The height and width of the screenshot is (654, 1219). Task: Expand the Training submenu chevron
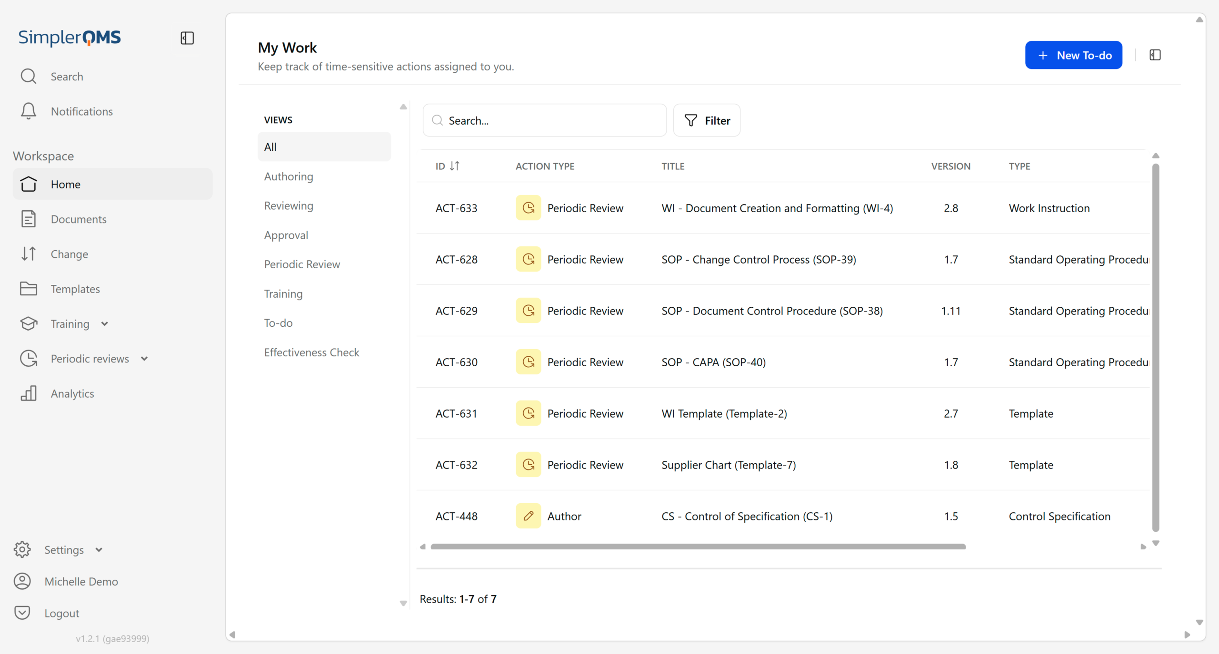[x=105, y=324]
